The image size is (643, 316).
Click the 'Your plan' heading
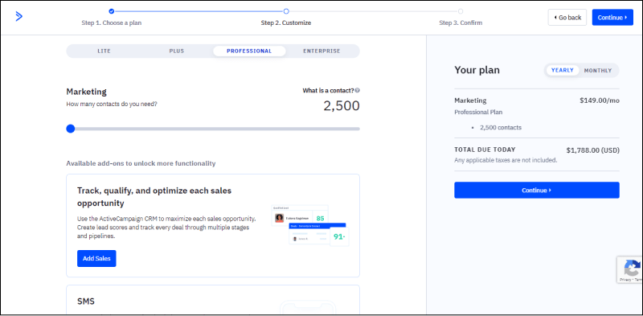click(477, 70)
